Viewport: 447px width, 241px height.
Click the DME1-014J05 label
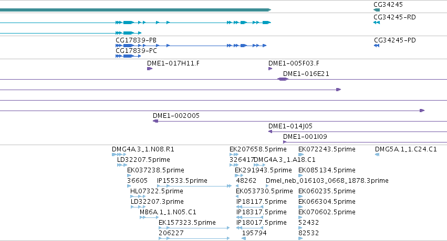[x=290, y=126]
